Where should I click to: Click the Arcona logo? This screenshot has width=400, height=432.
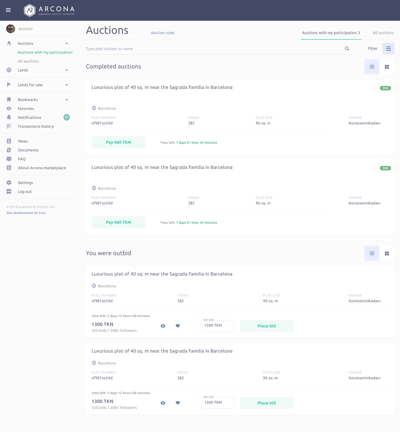click(49, 10)
